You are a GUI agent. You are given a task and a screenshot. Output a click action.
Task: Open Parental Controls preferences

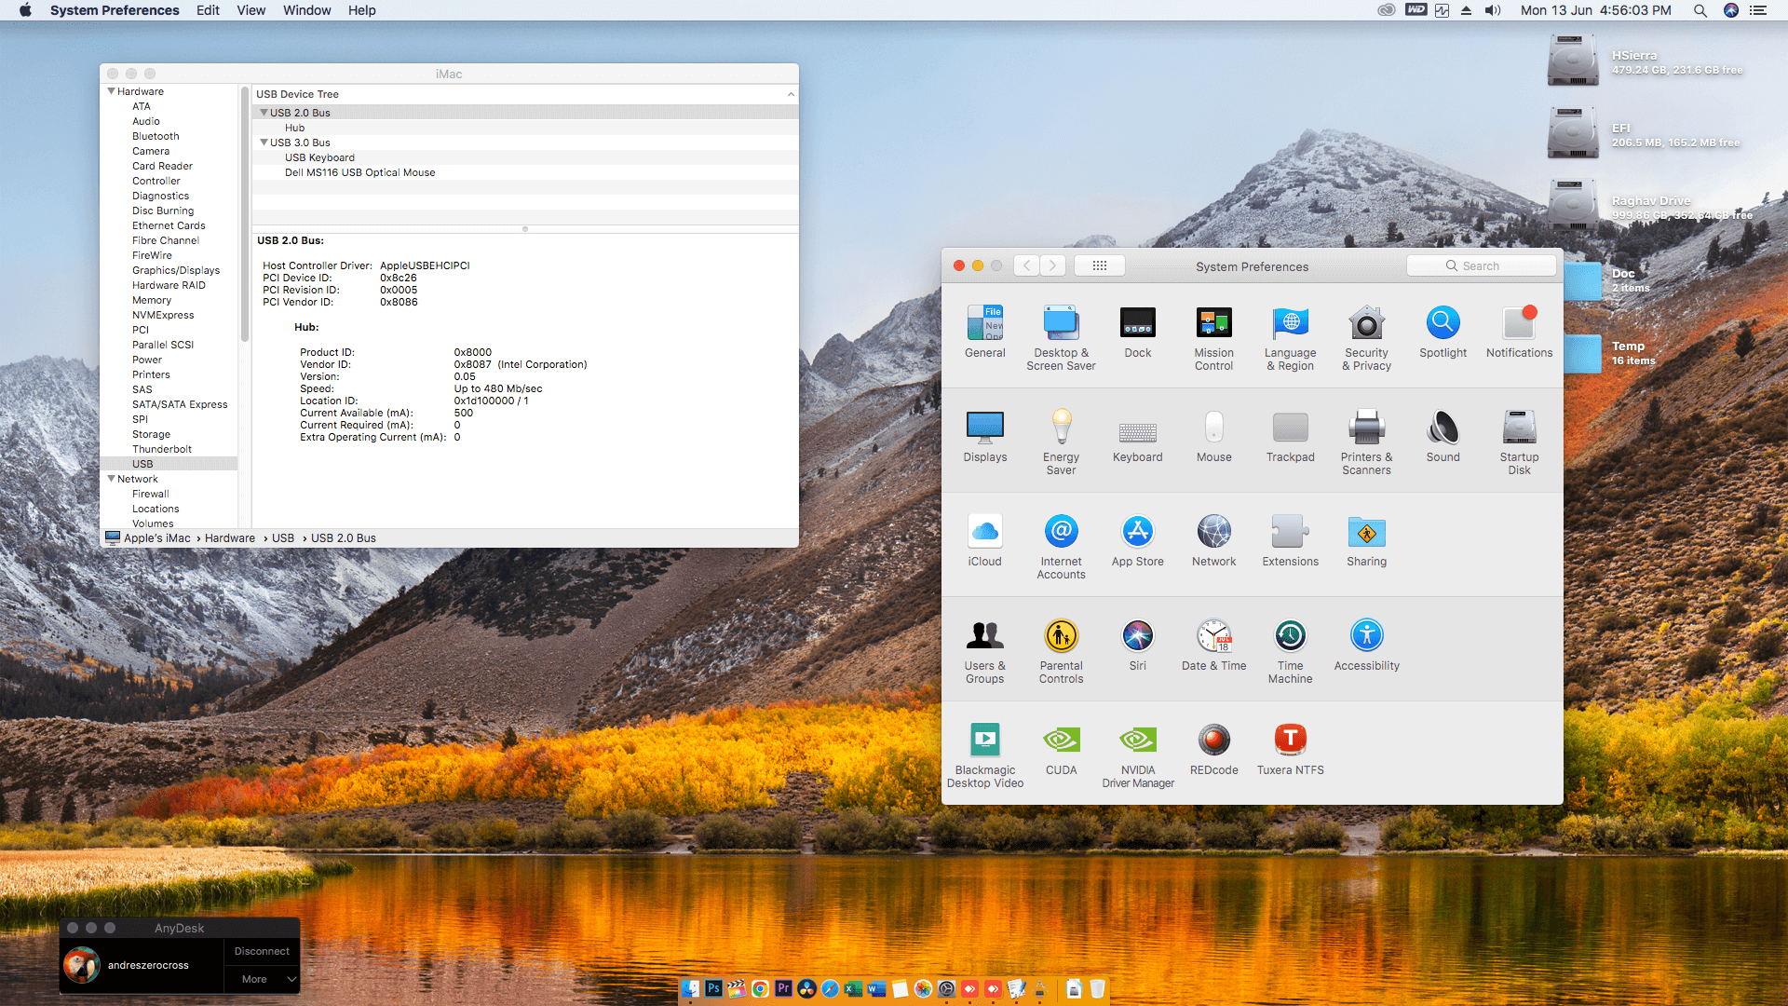pyautogui.click(x=1061, y=650)
